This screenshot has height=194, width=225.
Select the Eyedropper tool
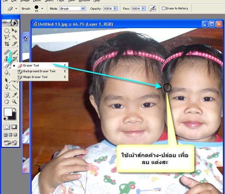(x=14, y=95)
